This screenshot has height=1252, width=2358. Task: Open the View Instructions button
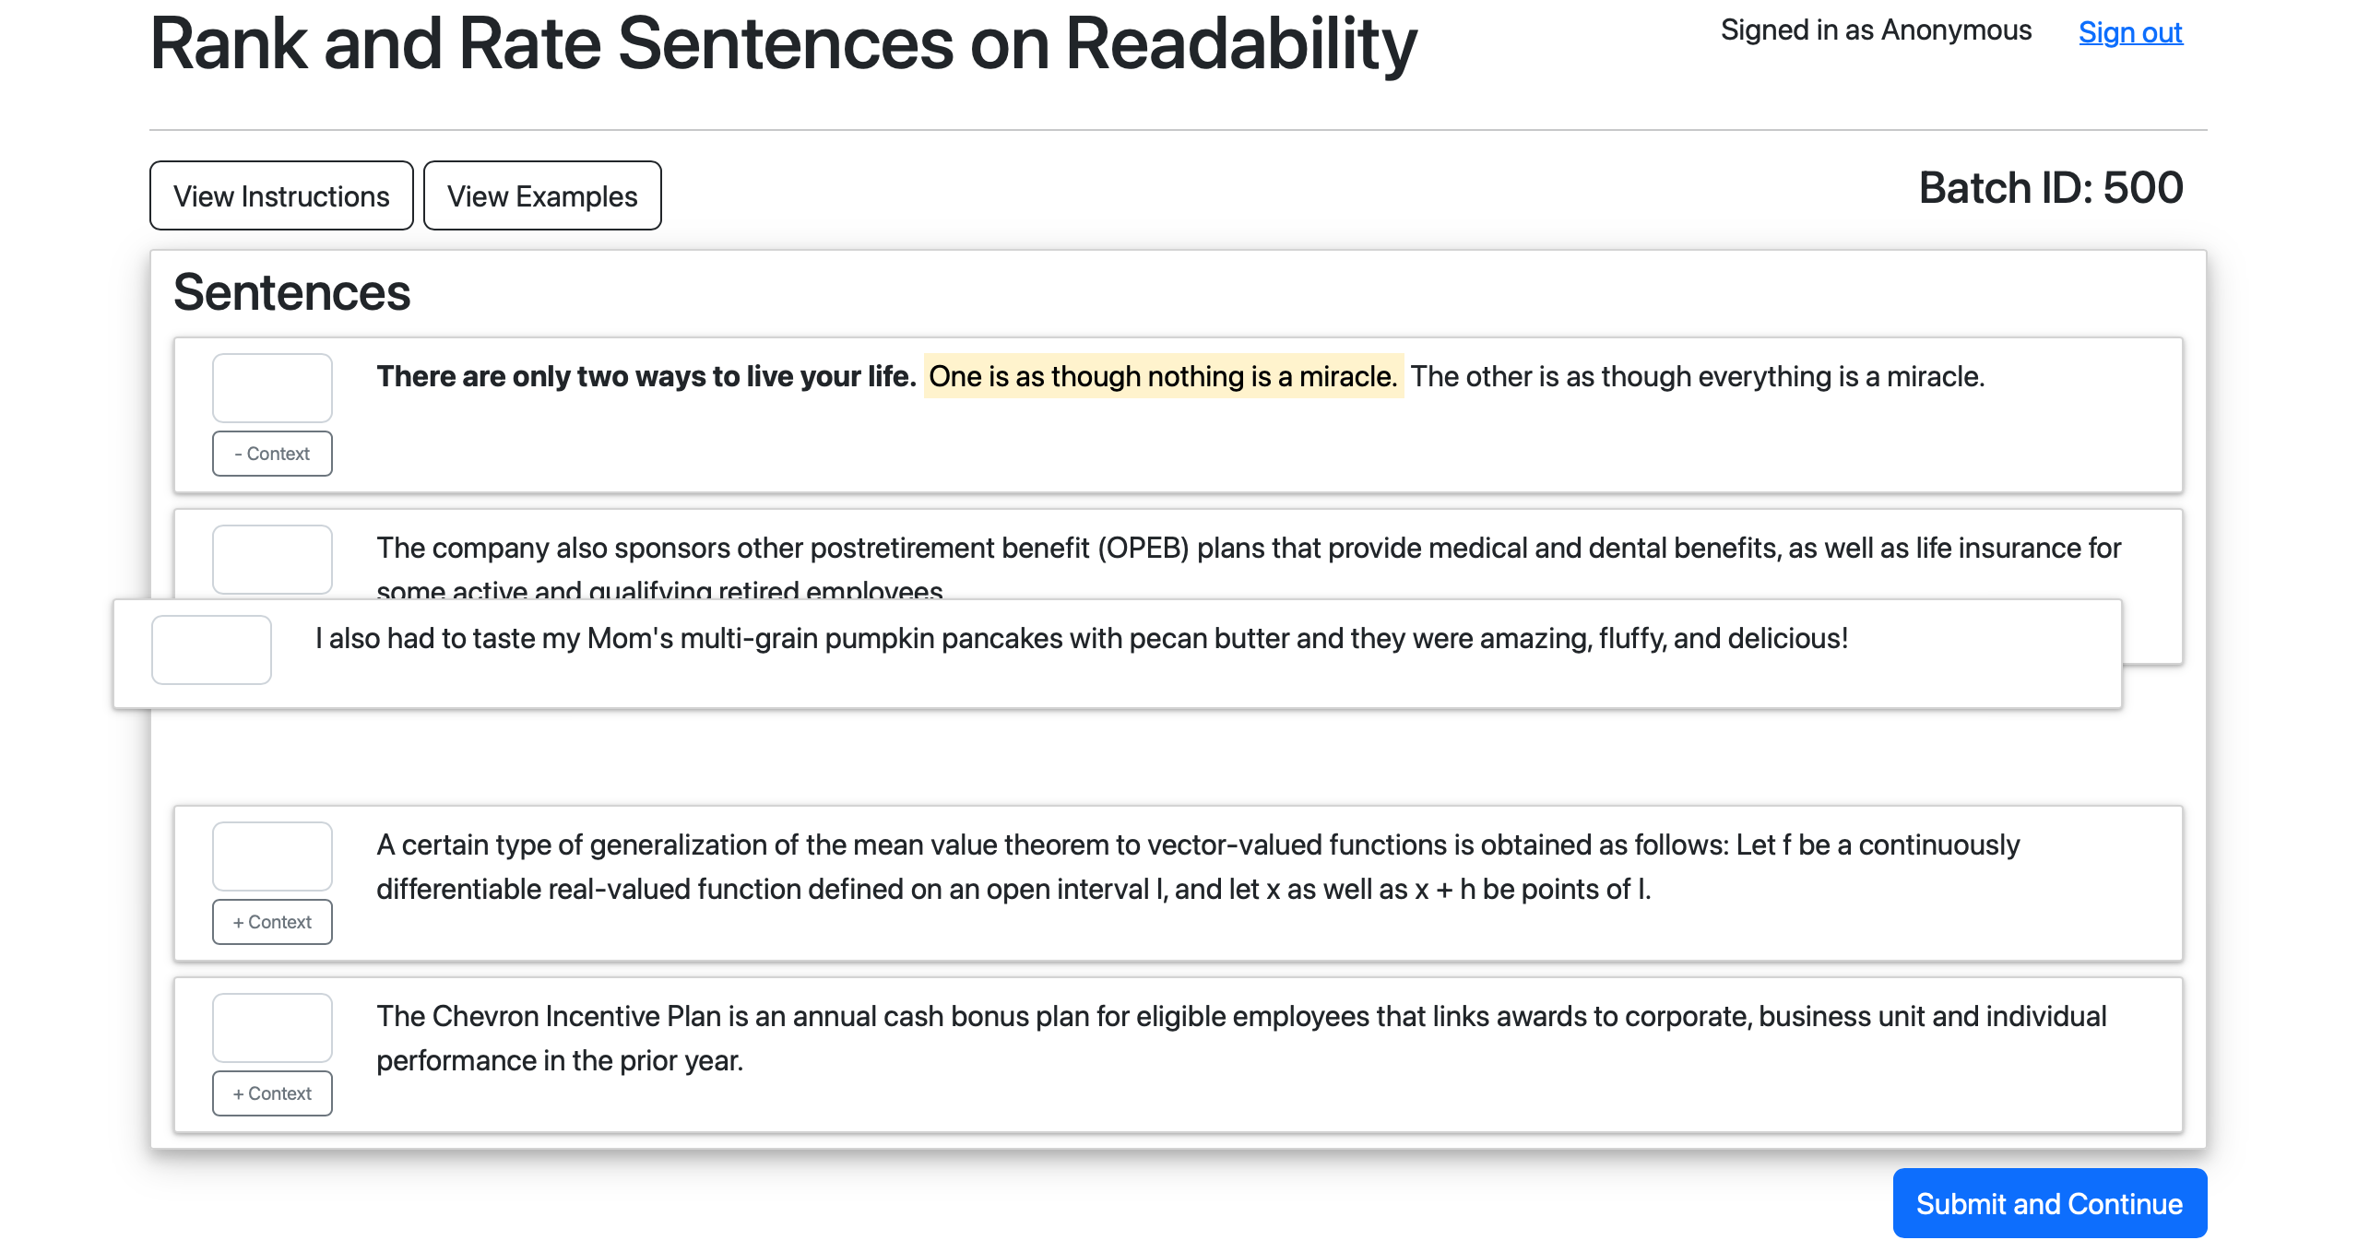[x=281, y=195]
